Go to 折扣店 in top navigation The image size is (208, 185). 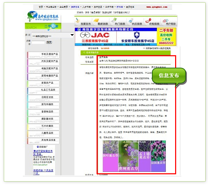(120, 7)
